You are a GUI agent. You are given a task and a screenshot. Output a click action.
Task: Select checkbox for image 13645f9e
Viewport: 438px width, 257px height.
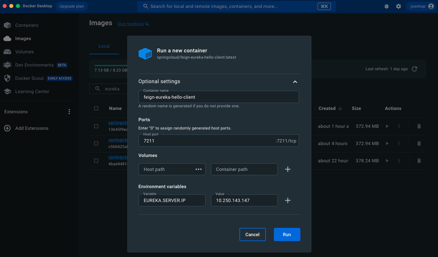[x=96, y=126]
